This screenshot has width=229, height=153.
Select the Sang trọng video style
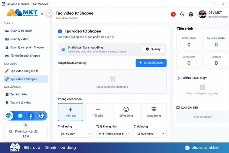point(154,112)
